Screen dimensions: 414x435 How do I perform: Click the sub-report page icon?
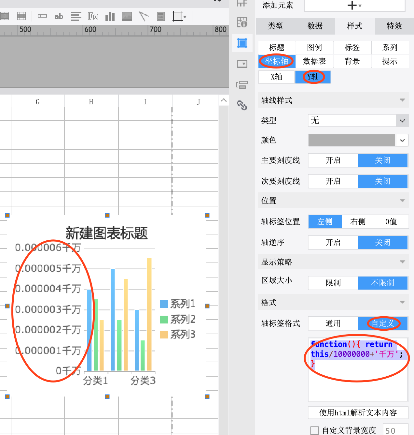click(160, 16)
